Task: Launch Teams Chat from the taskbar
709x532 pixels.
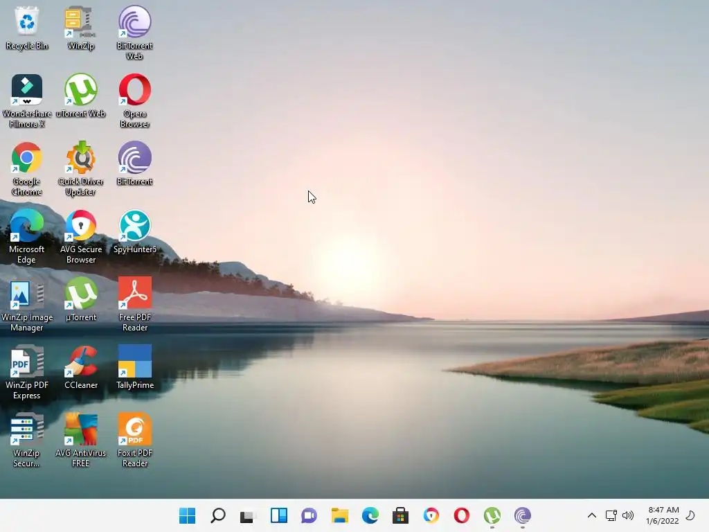Action: (309, 515)
